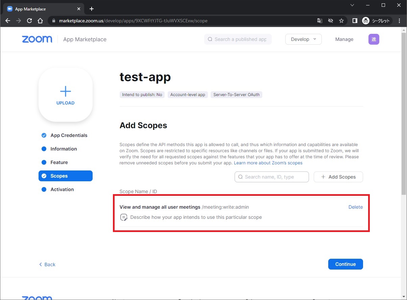Bookmark this page with star icon
This screenshot has height=300, width=407.
coord(341,21)
